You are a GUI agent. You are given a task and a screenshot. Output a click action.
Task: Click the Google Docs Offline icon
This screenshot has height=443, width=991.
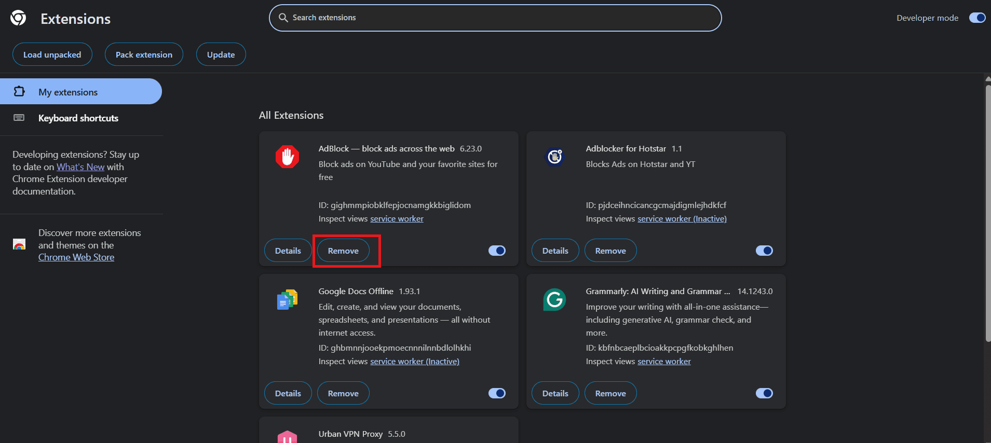[x=287, y=299]
